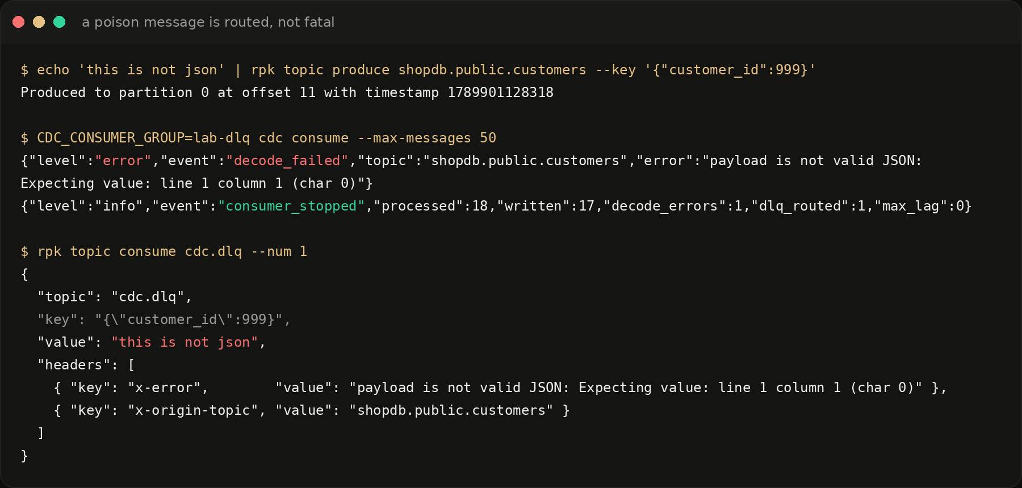Click the red "error" level value
The image size is (1022, 488).
[123, 161]
